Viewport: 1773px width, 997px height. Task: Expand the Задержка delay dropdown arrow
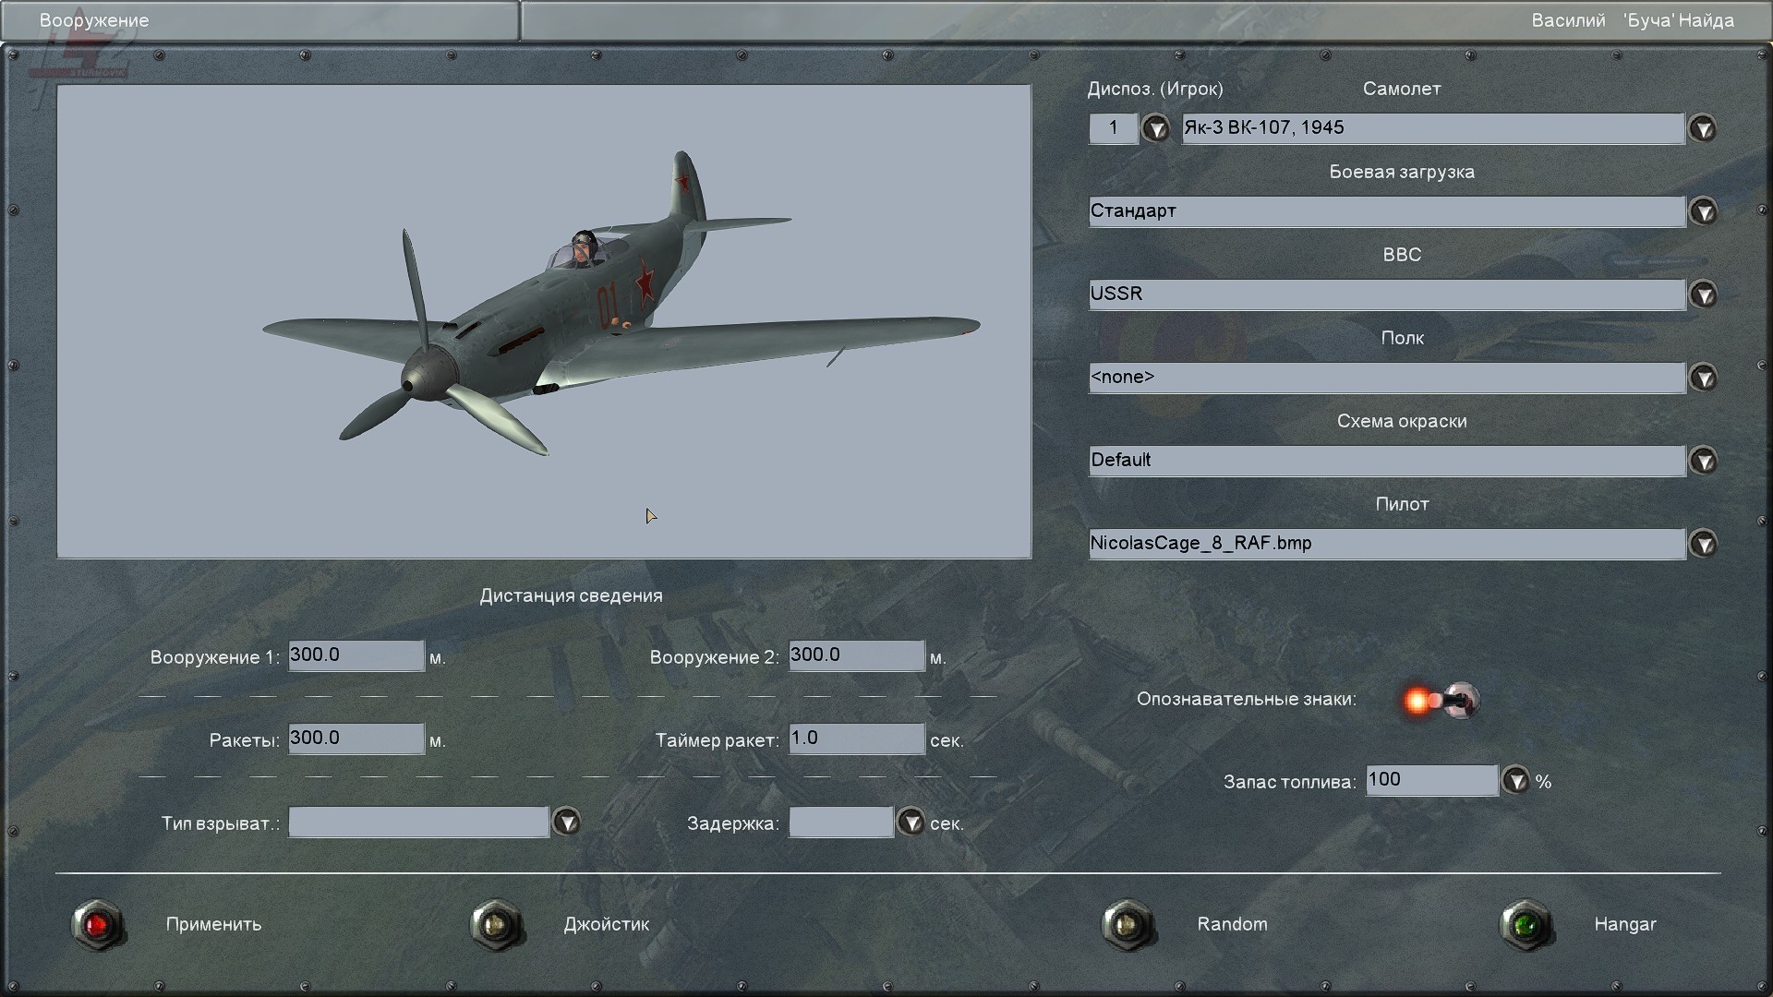[911, 822]
